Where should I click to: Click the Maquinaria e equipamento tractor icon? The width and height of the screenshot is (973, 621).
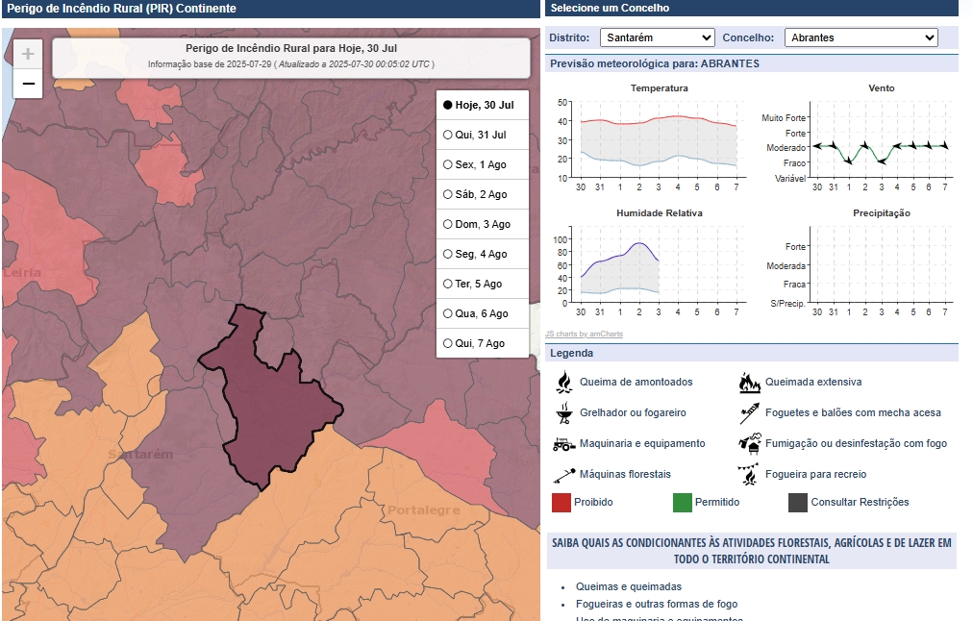click(x=563, y=444)
